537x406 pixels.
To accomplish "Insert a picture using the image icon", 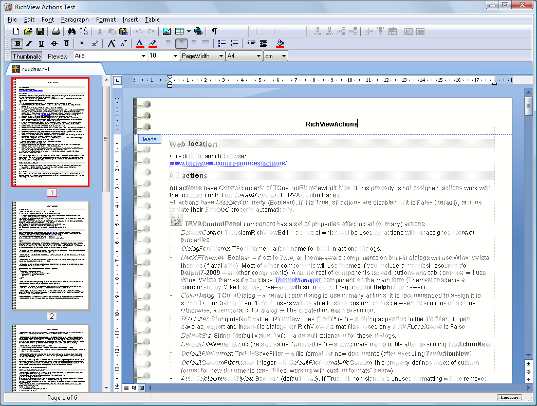I will 166,31.
